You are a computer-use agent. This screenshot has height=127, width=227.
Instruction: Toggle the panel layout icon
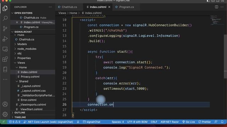click(213, 1)
